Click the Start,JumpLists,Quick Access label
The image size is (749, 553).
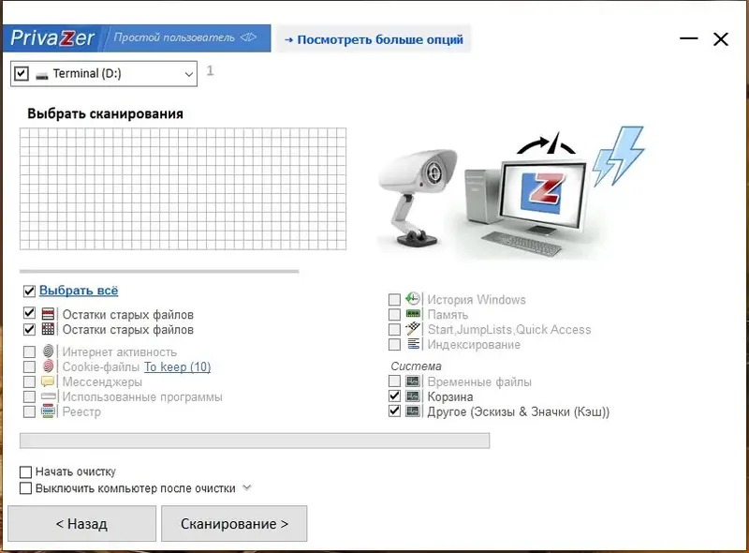[509, 330]
